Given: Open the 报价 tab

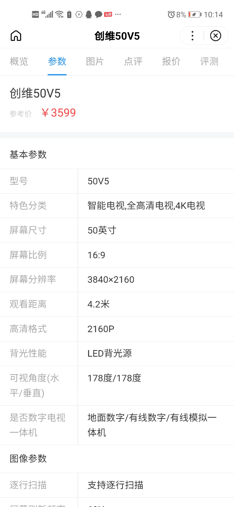Looking at the screenshot, I should click(x=171, y=61).
